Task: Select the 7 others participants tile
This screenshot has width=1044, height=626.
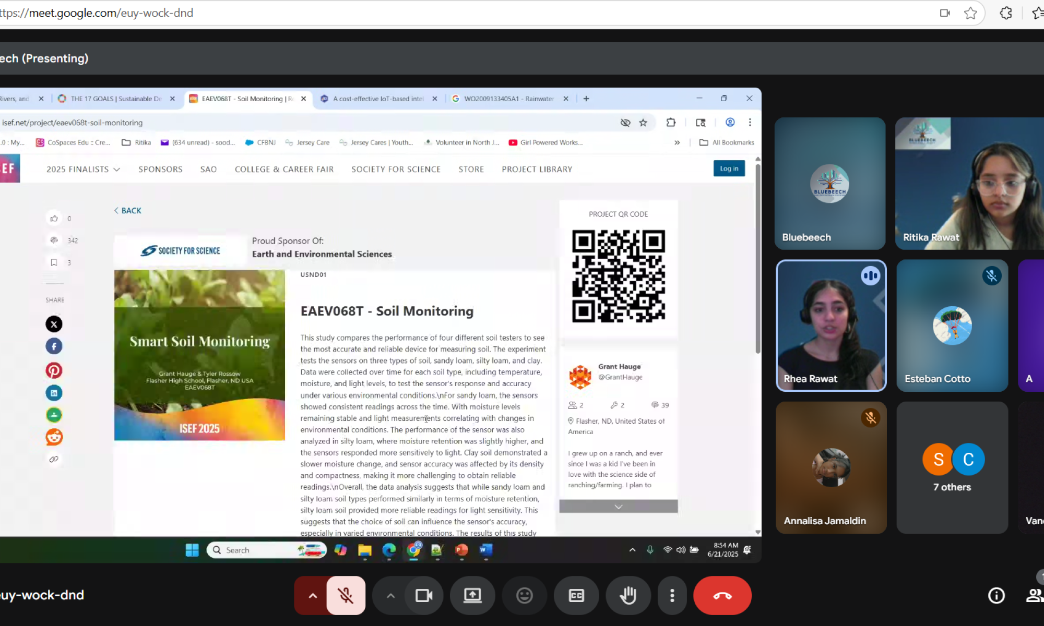Action: [x=952, y=467]
